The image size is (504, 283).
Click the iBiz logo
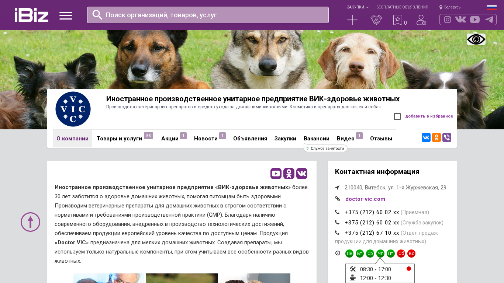pos(32,15)
